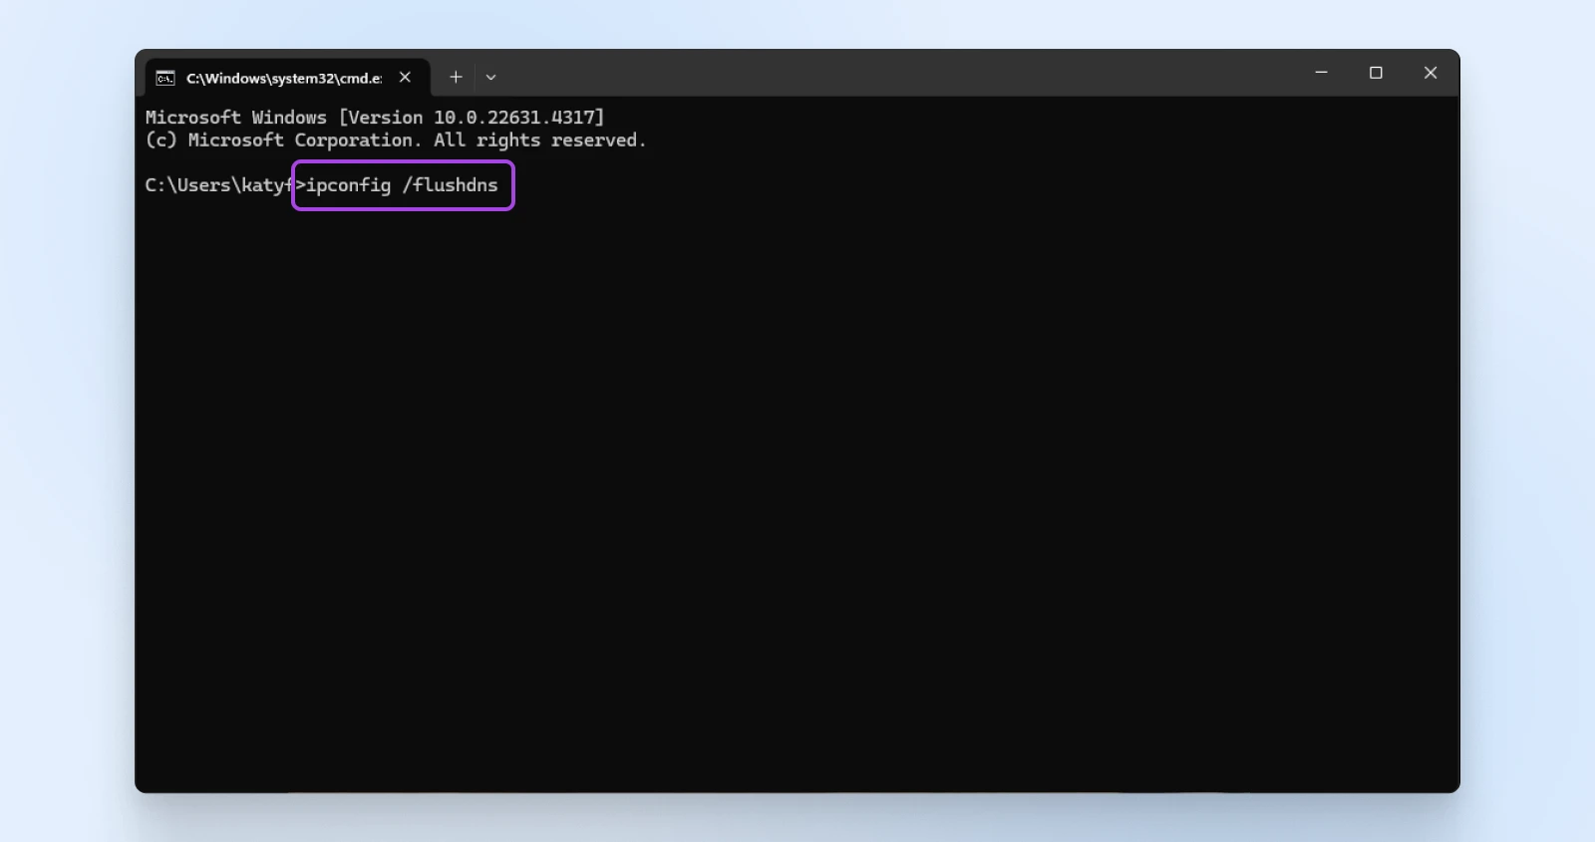Click the cmd icon in the tab
This screenshot has height=842, width=1595.
[165, 78]
